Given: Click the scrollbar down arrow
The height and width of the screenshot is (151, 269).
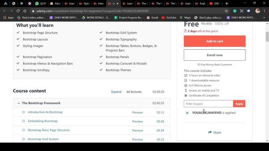Looking at the screenshot, I should pyautogui.click(x=267, y=141).
